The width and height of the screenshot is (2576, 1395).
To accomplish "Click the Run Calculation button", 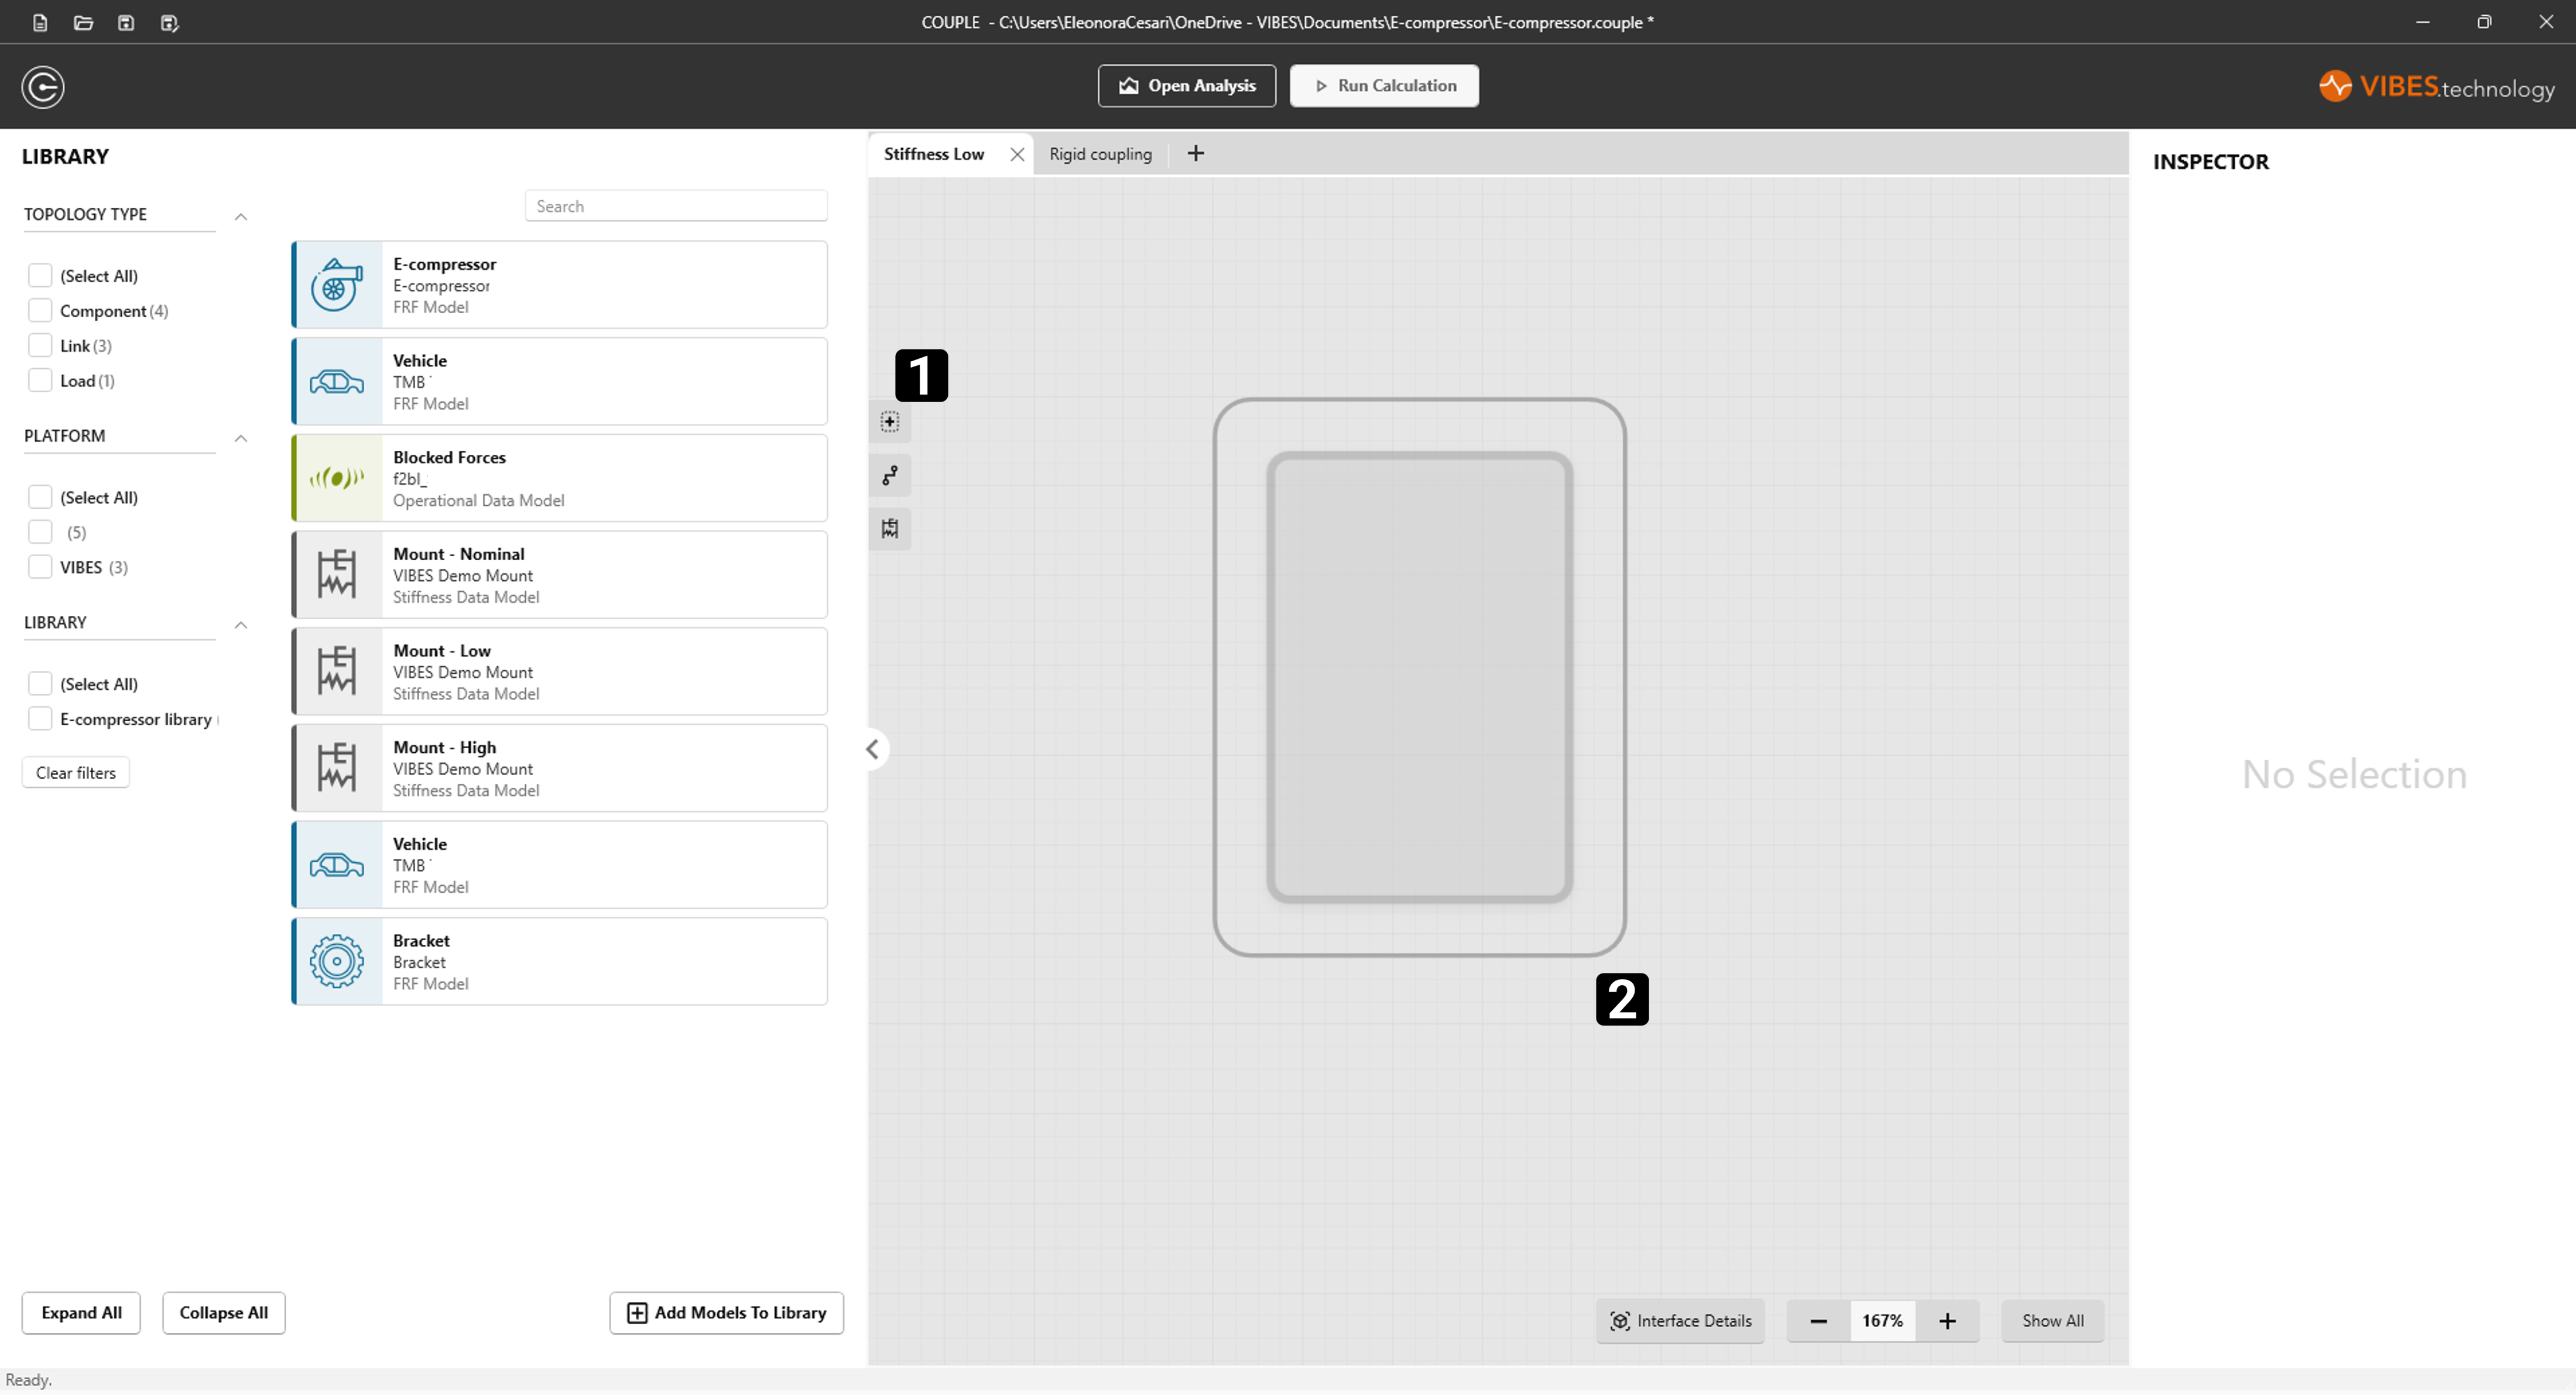I will coord(1384,86).
